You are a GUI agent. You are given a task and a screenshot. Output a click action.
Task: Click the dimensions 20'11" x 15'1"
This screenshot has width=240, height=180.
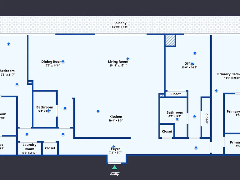(x=118, y=65)
